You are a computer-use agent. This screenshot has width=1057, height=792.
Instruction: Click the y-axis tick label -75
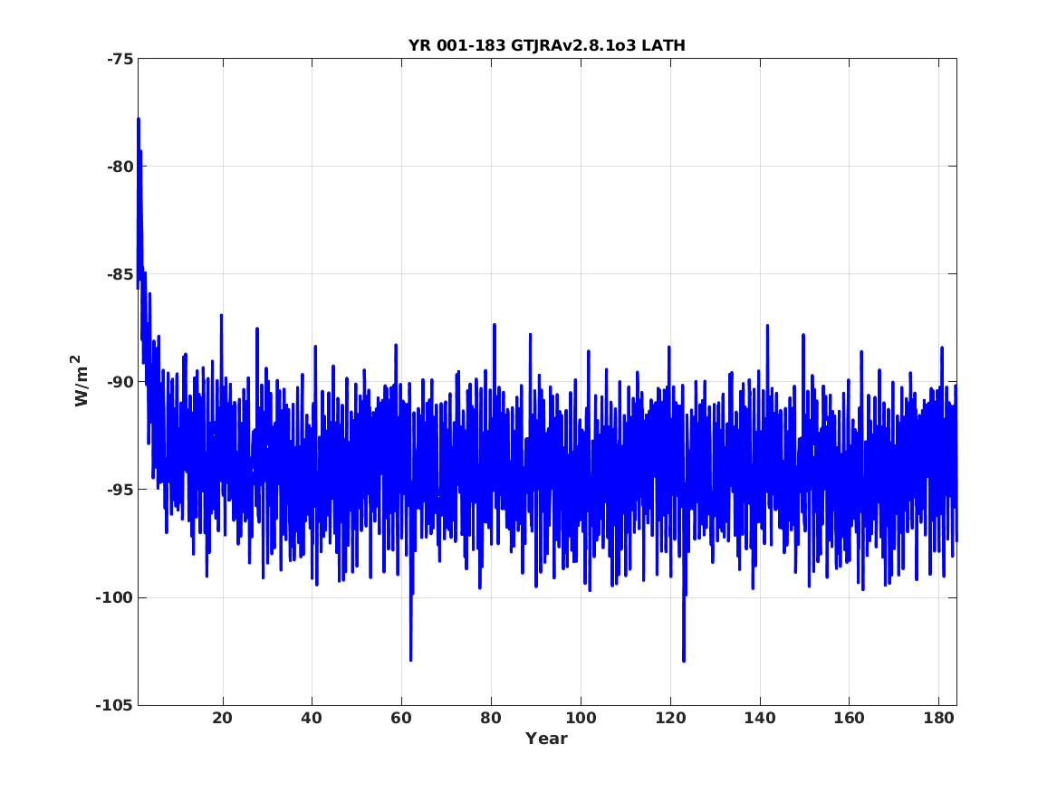pos(120,59)
